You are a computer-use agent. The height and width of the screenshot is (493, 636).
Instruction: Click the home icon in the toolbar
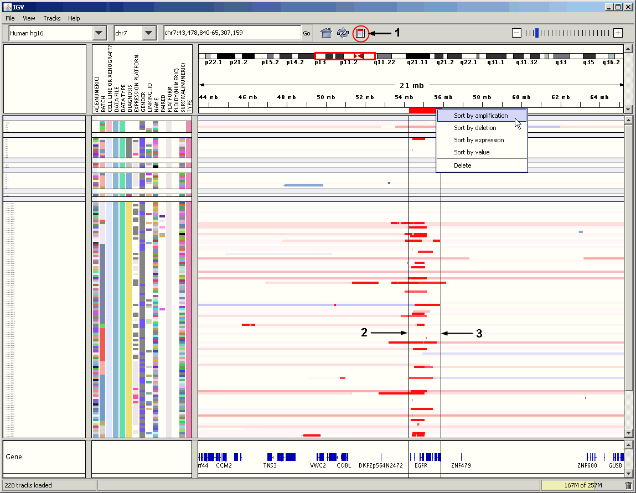pyautogui.click(x=326, y=33)
